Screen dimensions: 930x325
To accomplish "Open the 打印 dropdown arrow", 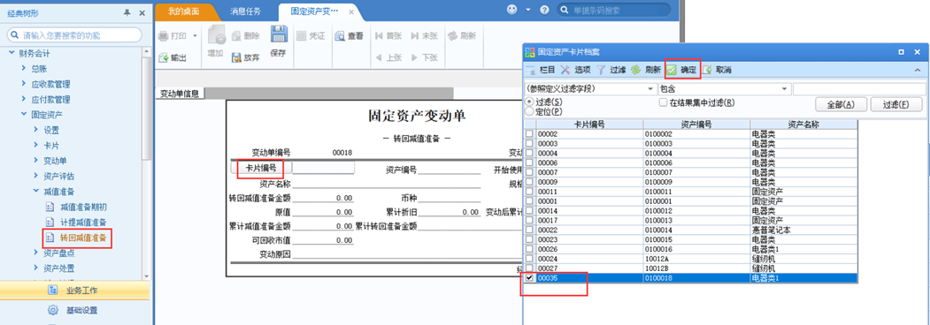I will click(195, 36).
